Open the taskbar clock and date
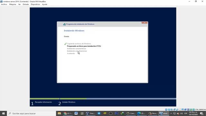The height and width of the screenshot is (116, 206). point(193,113)
